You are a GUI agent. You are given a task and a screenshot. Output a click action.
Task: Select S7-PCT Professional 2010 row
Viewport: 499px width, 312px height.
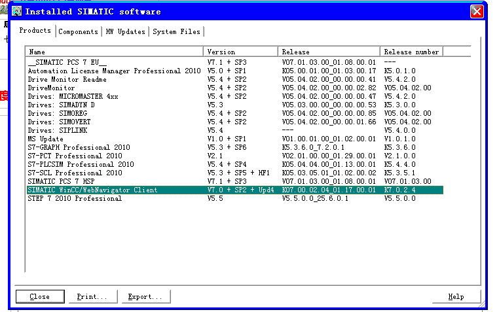click(x=235, y=156)
